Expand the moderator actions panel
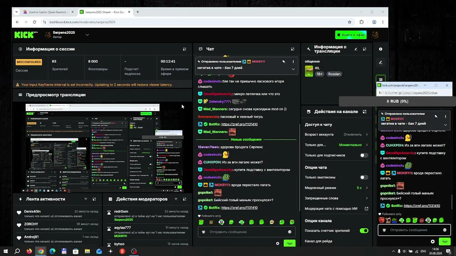This screenshot has height=256, width=456. click(x=185, y=199)
